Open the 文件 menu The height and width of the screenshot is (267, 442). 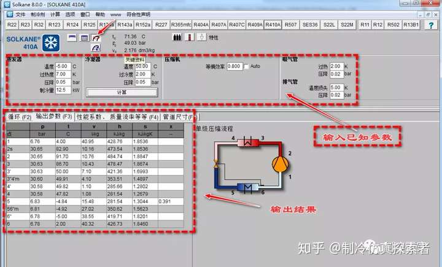click(20, 14)
